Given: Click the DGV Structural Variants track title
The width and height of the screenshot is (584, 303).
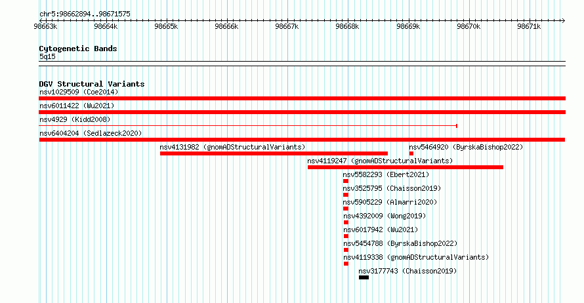Looking at the screenshot, I should pyautogui.click(x=92, y=84).
